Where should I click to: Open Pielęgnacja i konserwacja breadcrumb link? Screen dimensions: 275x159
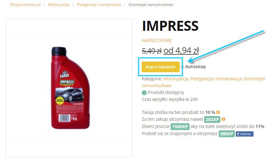coord(99,5)
